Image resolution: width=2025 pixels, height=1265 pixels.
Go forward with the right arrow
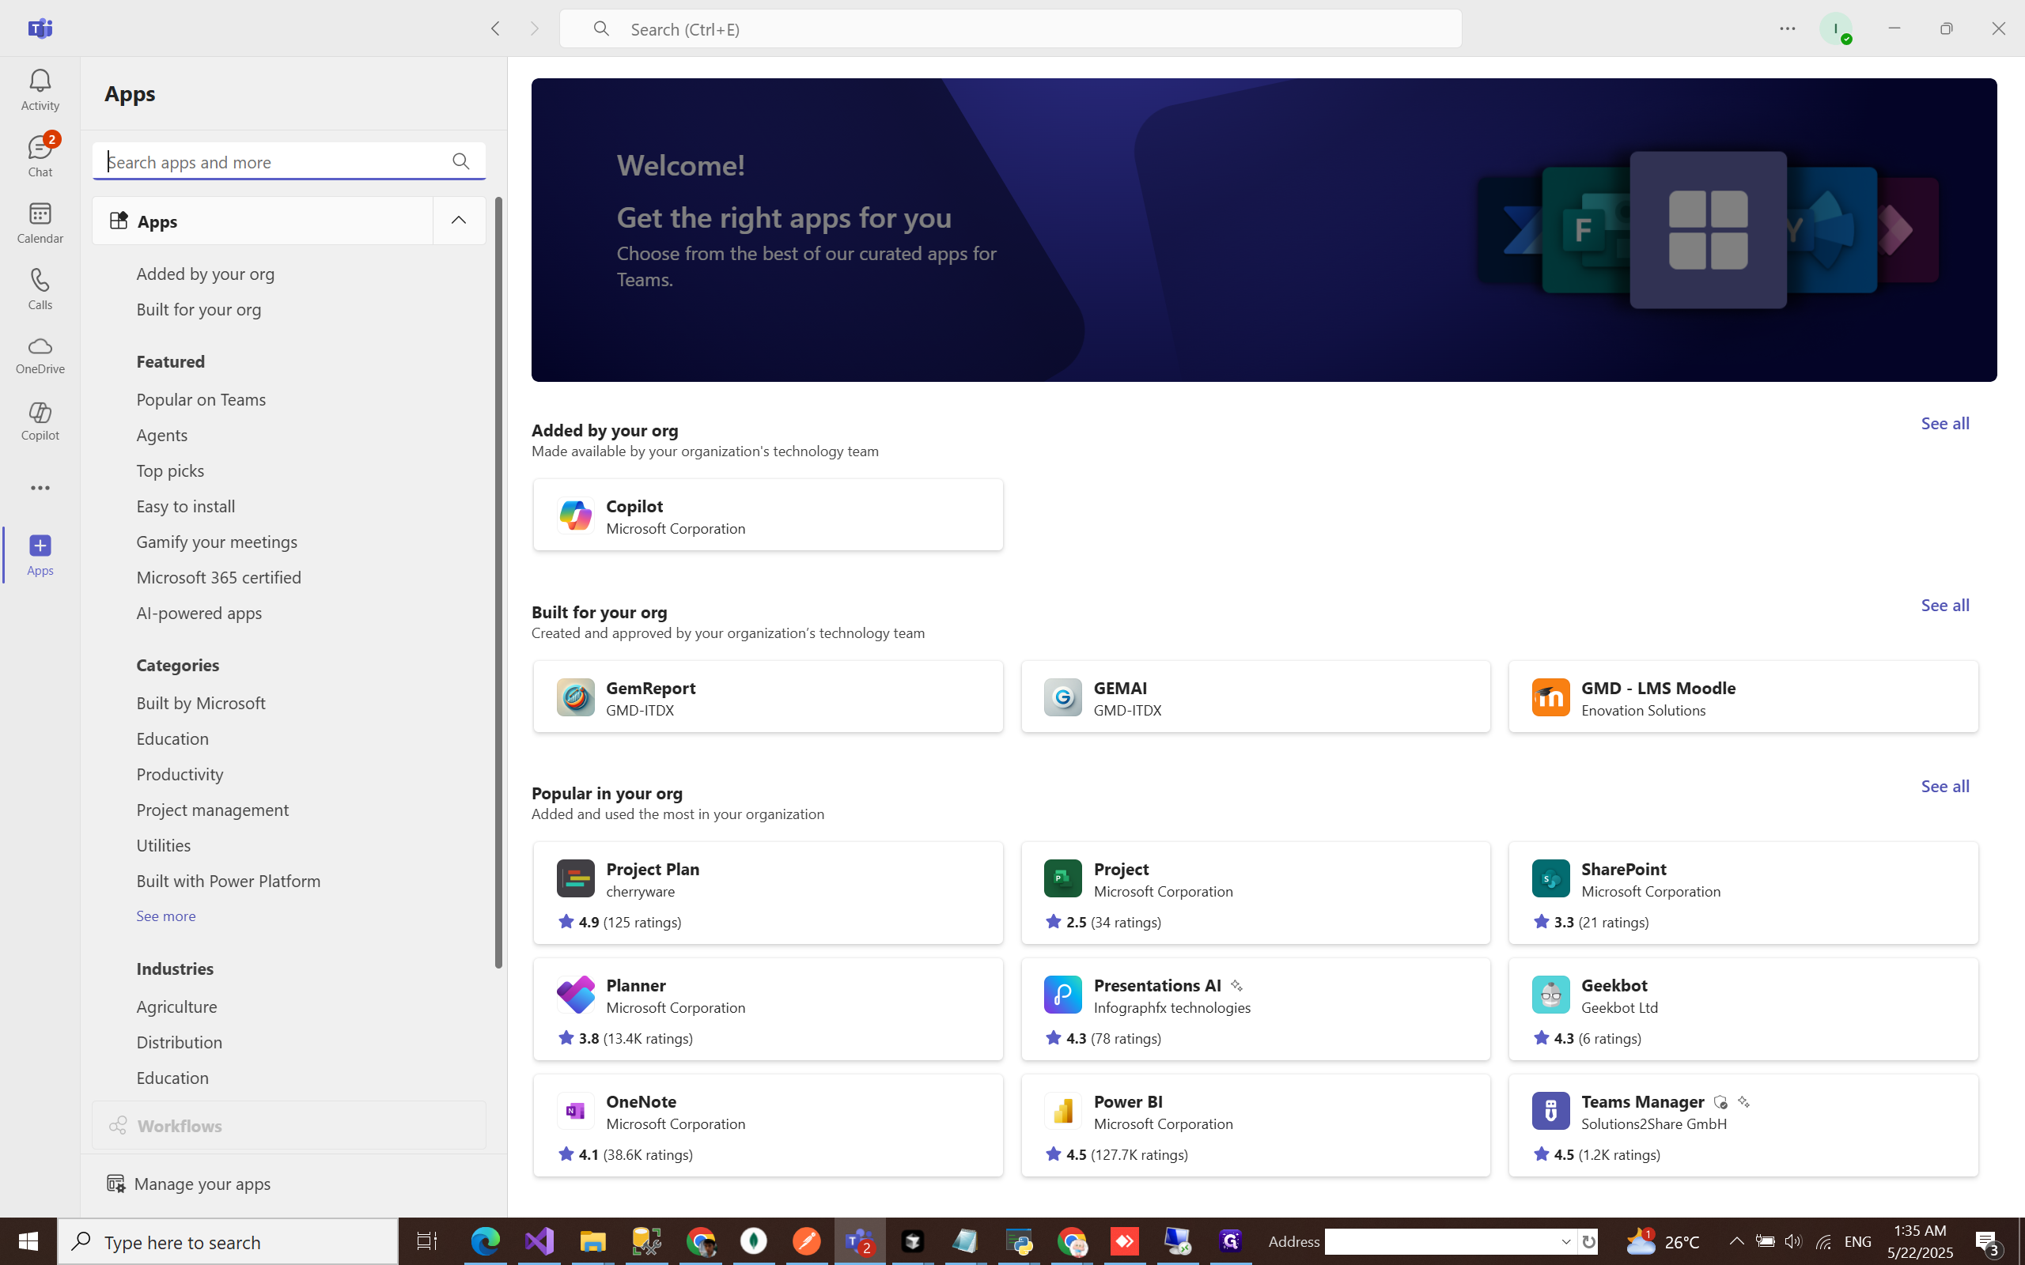535,28
